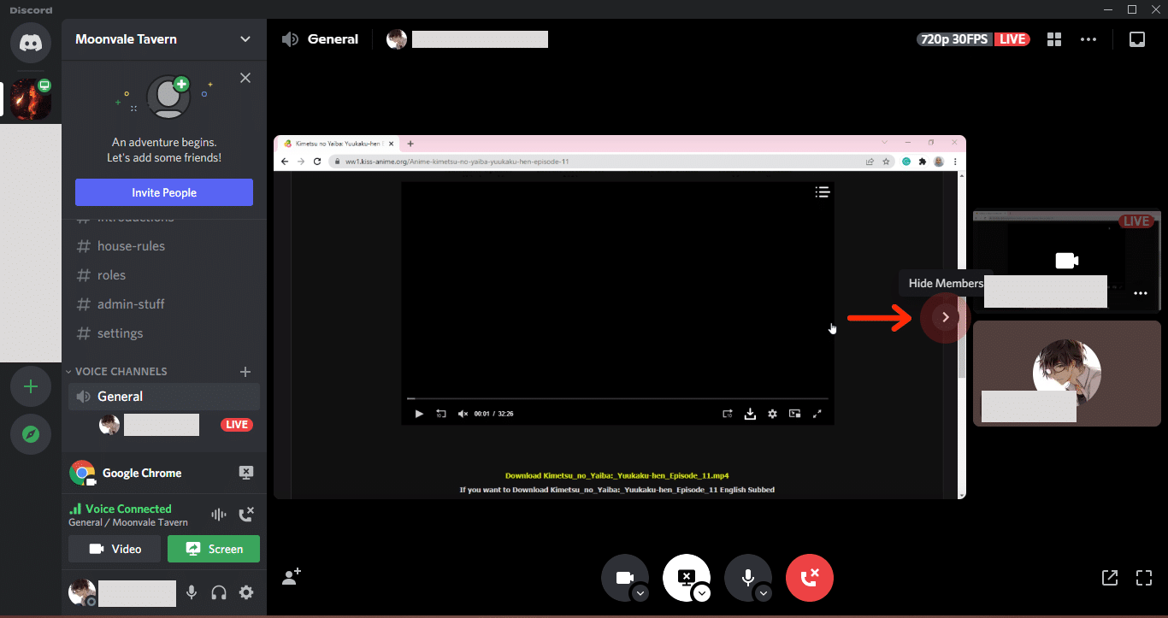Screen dimensions: 1168x618
Task: Open Explore Public Servers compass icon
Action: point(31,434)
